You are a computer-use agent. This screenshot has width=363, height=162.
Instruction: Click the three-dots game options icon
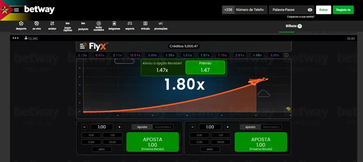click(x=16, y=38)
